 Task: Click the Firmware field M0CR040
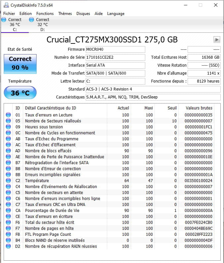click(115, 49)
